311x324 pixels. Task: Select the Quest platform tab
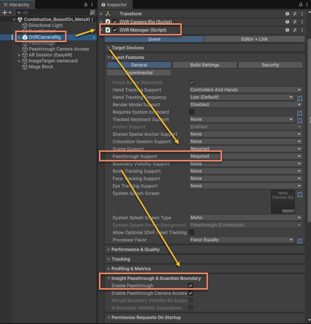[x=154, y=39]
